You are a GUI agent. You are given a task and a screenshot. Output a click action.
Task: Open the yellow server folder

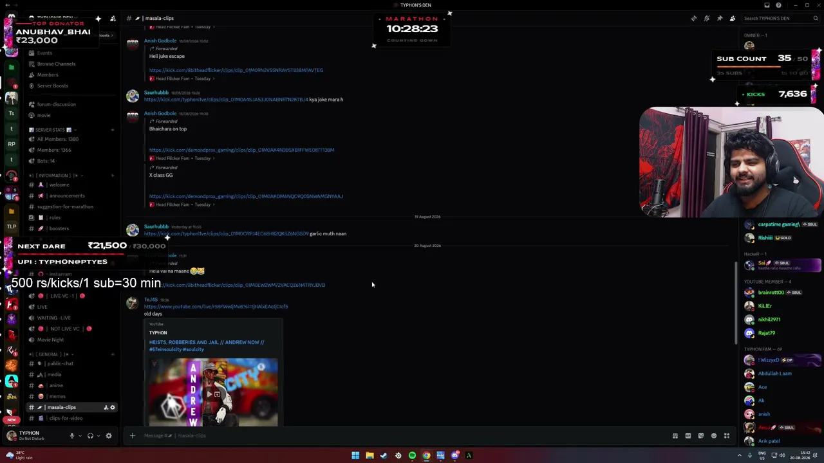[12, 211]
